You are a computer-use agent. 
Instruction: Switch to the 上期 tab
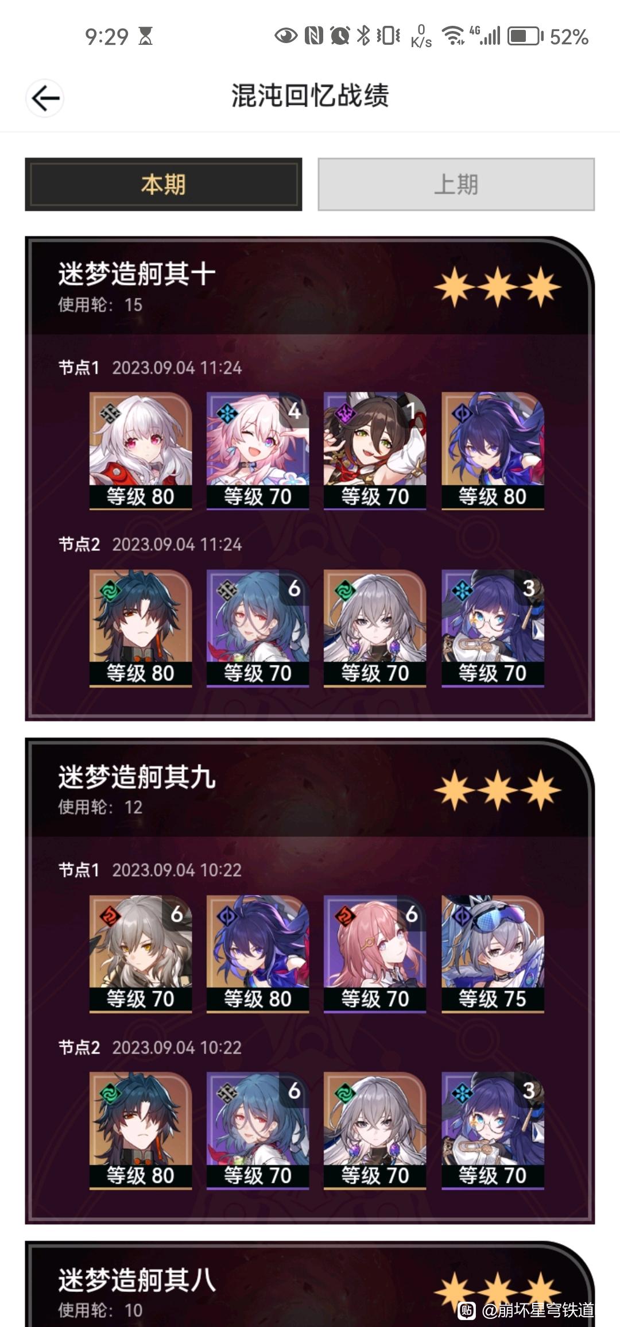coord(456,184)
